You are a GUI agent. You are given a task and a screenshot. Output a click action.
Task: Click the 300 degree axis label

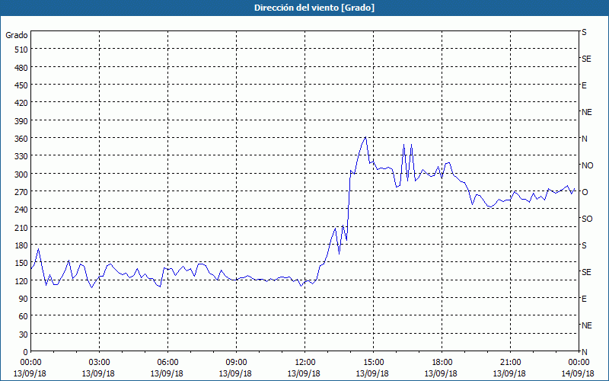point(21,174)
